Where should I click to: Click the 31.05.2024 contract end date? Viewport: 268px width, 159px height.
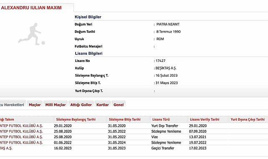pos(117,143)
